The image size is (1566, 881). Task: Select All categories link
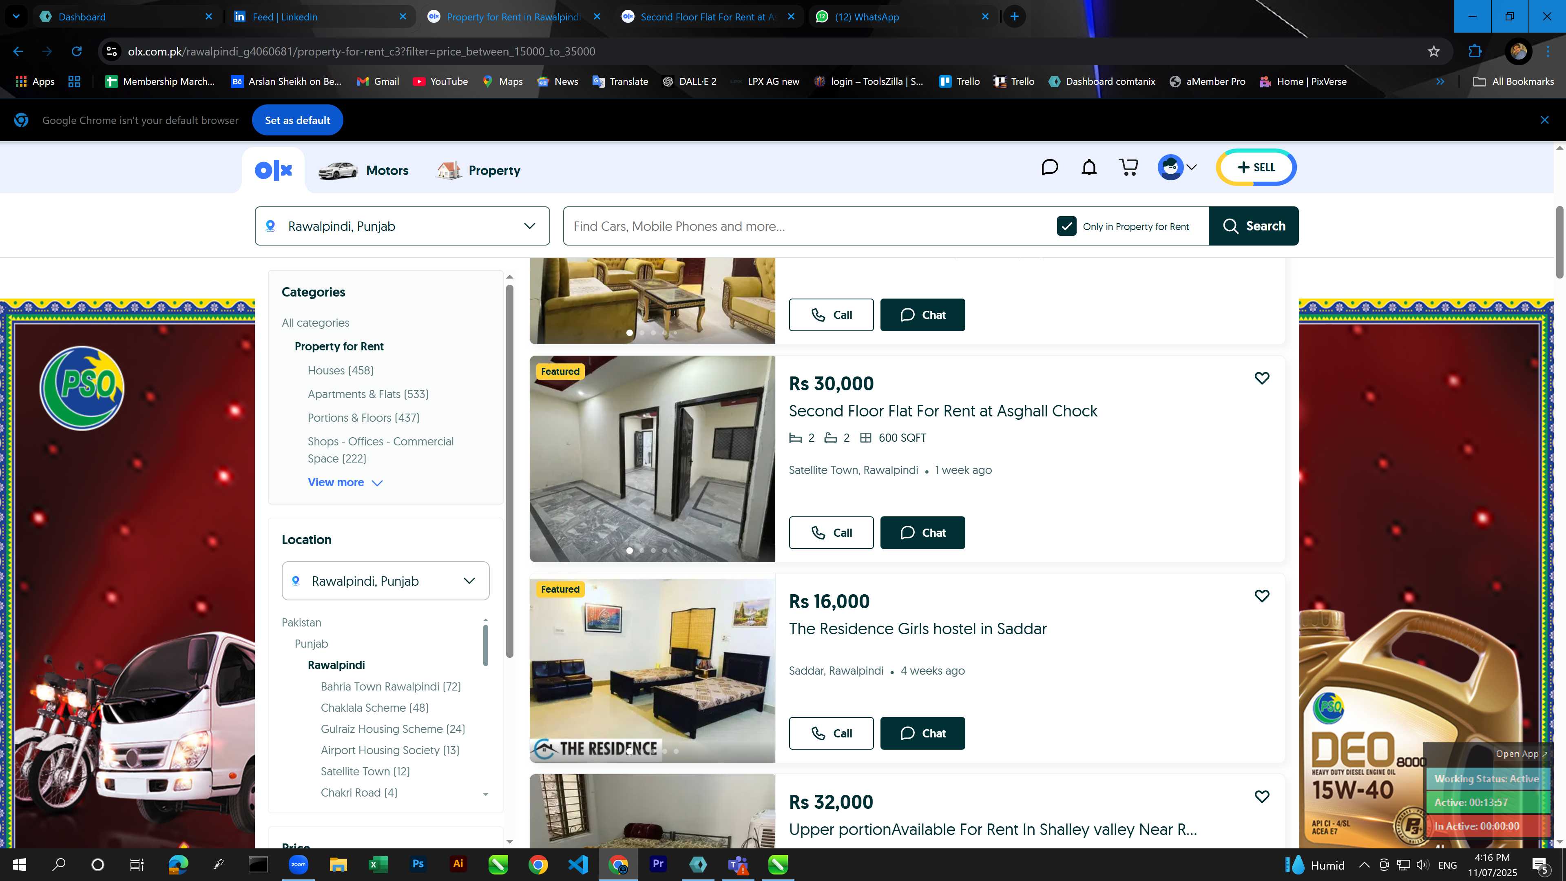point(316,323)
